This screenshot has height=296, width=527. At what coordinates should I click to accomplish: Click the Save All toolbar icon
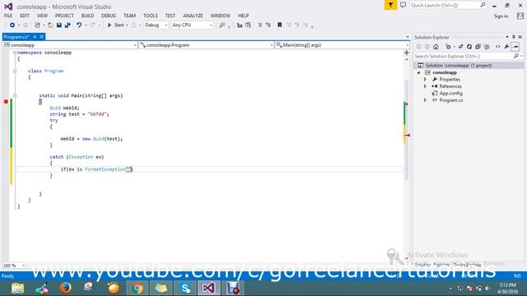coord(68,25)
